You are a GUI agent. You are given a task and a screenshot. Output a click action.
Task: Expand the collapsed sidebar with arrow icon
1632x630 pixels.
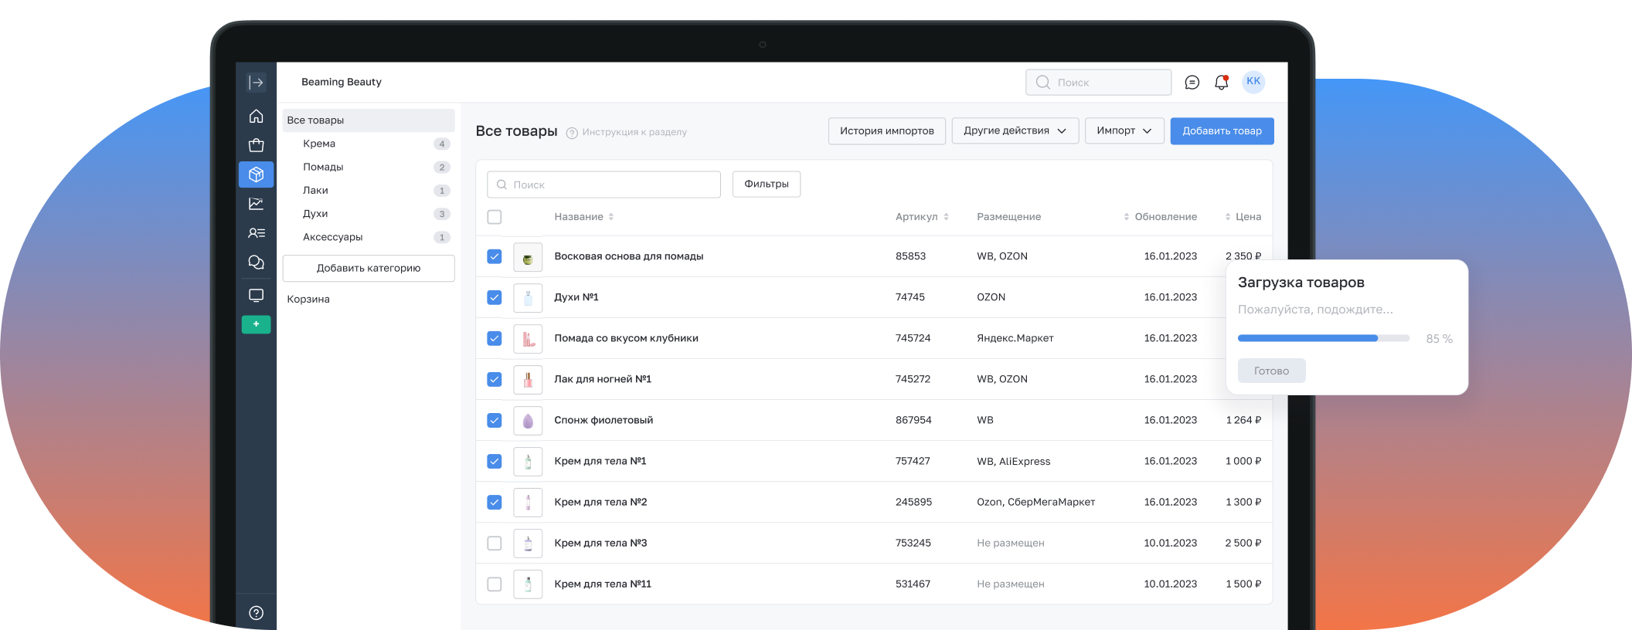pos(256,83)
